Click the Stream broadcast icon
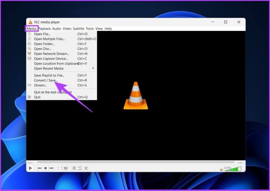This screenshot has height=191, width=270. (30, 85)
